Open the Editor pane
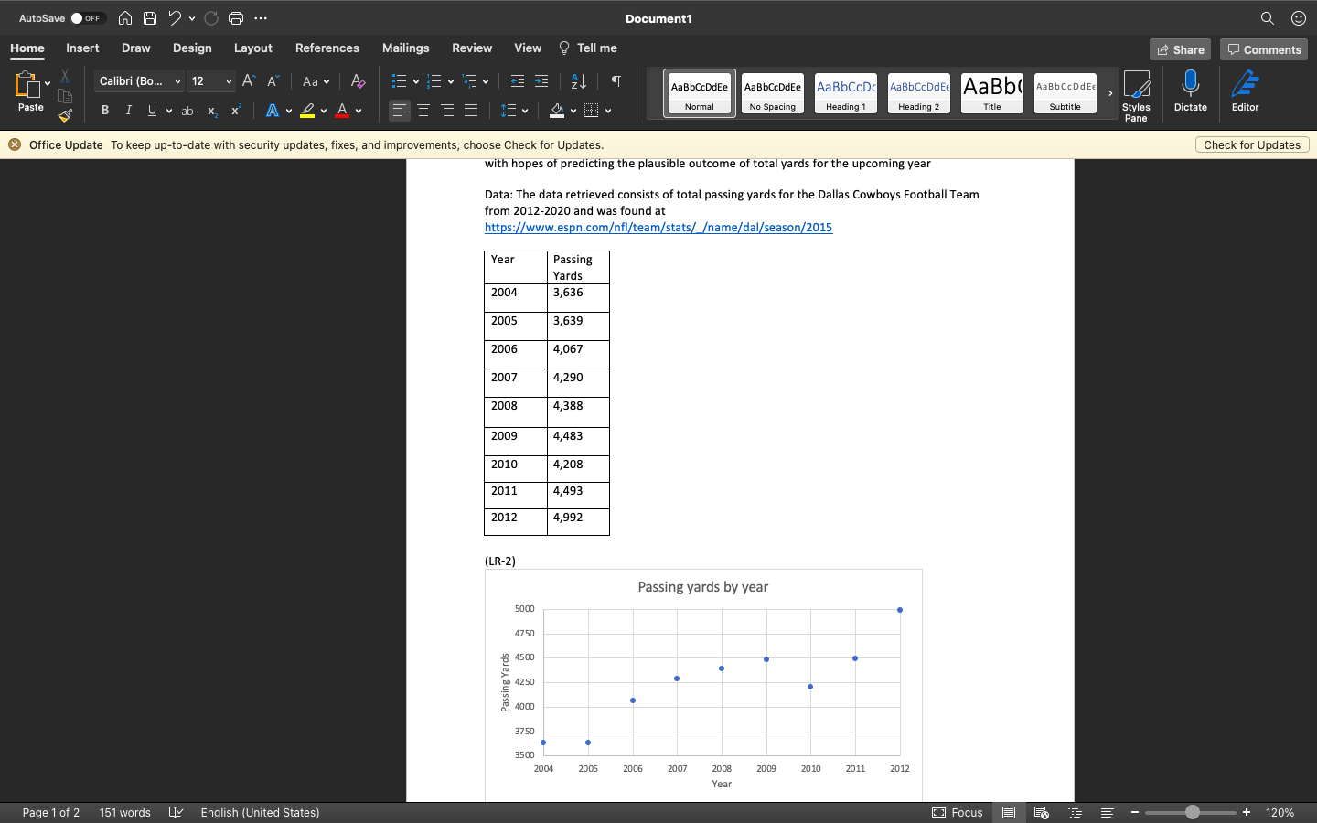Viewport: 1317px width, 823px height. click(x=1245, y=88)
